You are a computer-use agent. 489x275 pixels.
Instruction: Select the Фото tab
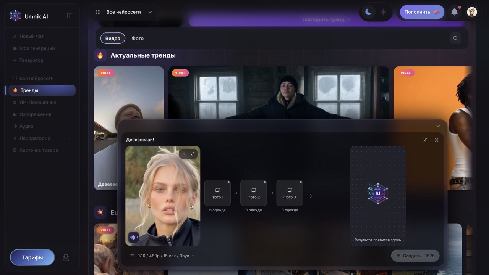click(x=138, y=38)
